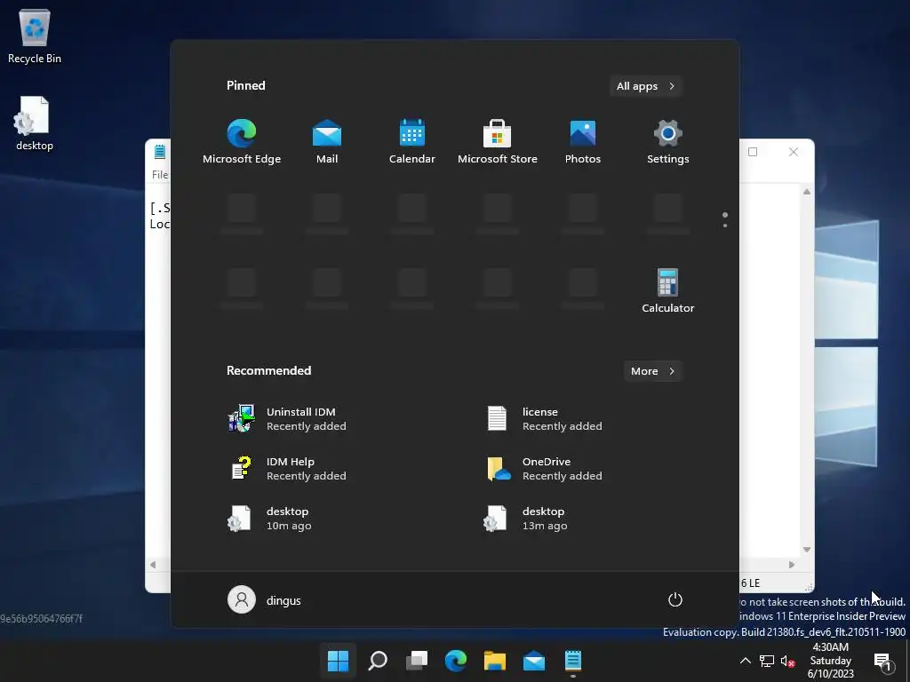
Task: Open Task View on taskbar
Action: pos(416,660)
